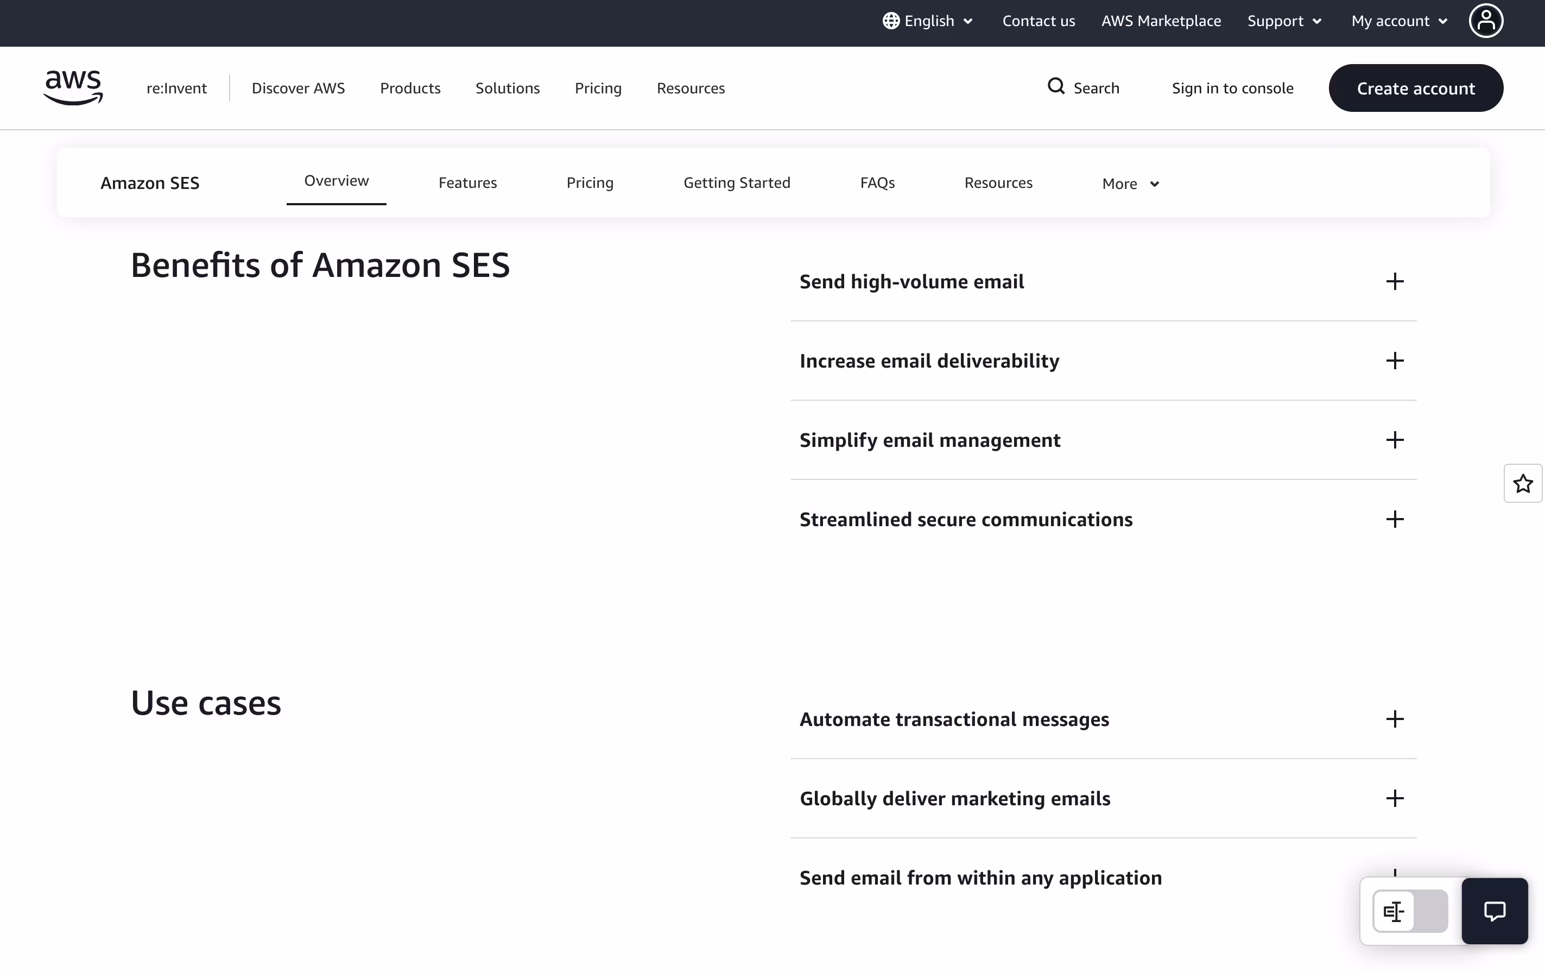
Task: Click the plus icon beside Globally deliver marketing emails
Action: [1395, 798]
